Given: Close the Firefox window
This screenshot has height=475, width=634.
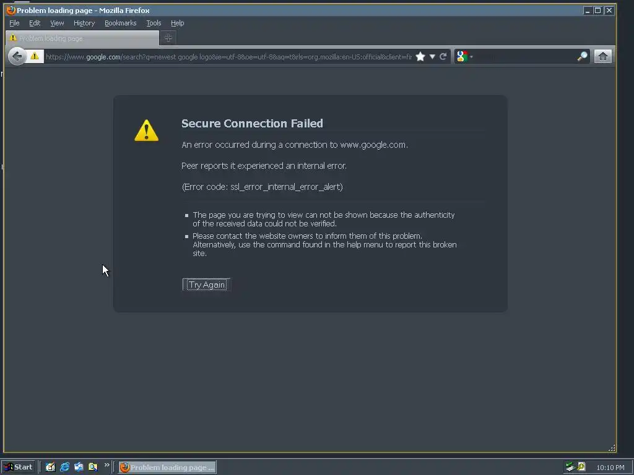Looking at the screenshot, I should [609, 11].
